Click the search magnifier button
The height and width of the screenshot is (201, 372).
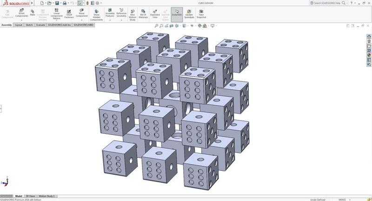pyautogui.click(x=344, y=3)
